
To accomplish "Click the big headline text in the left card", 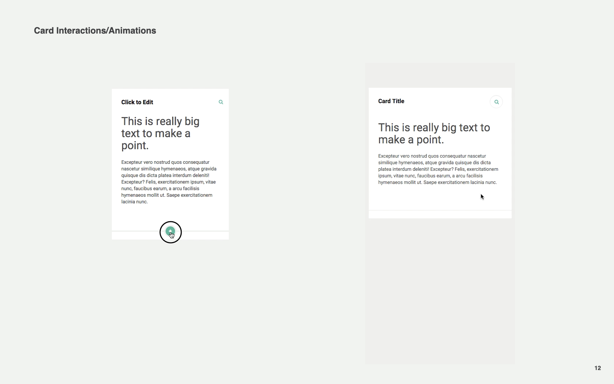I will pyautogui.click(x=160, y=133).
